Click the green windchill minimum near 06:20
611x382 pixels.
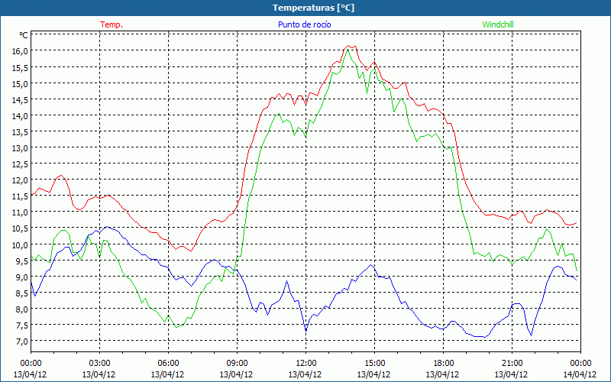176,327
